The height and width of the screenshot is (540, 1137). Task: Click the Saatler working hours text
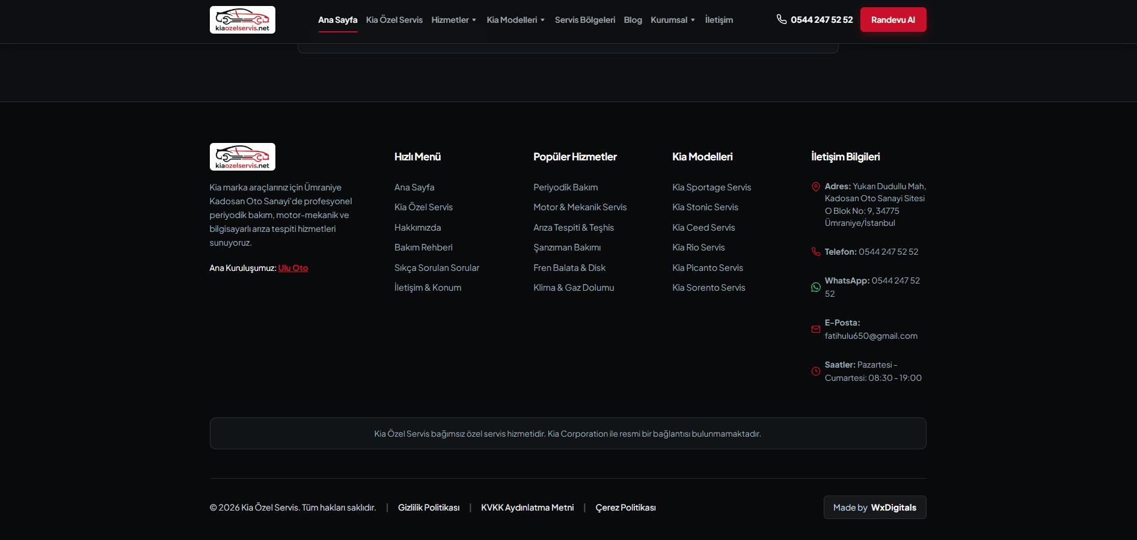873,371
